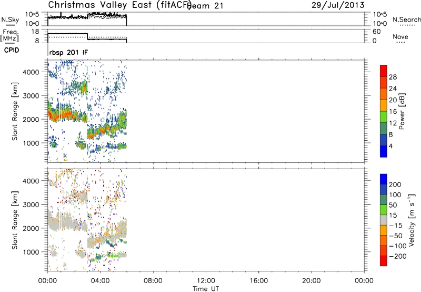Click the 'rbsp 201 IF' annotation
Screen dimensions: 421x292
click(68, 52)
